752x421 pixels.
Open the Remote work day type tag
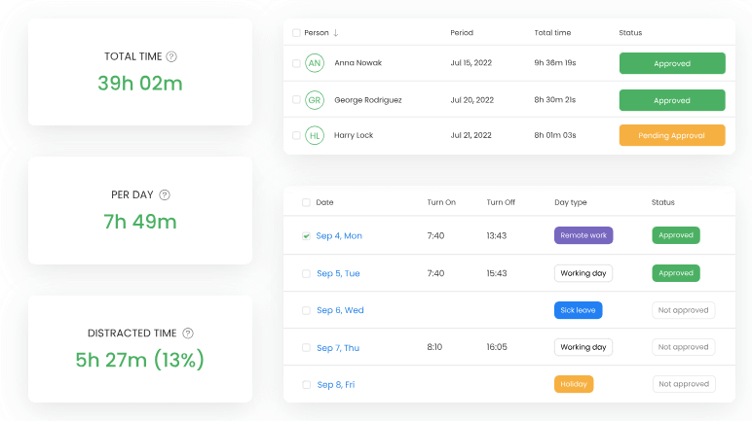(583, 235)
